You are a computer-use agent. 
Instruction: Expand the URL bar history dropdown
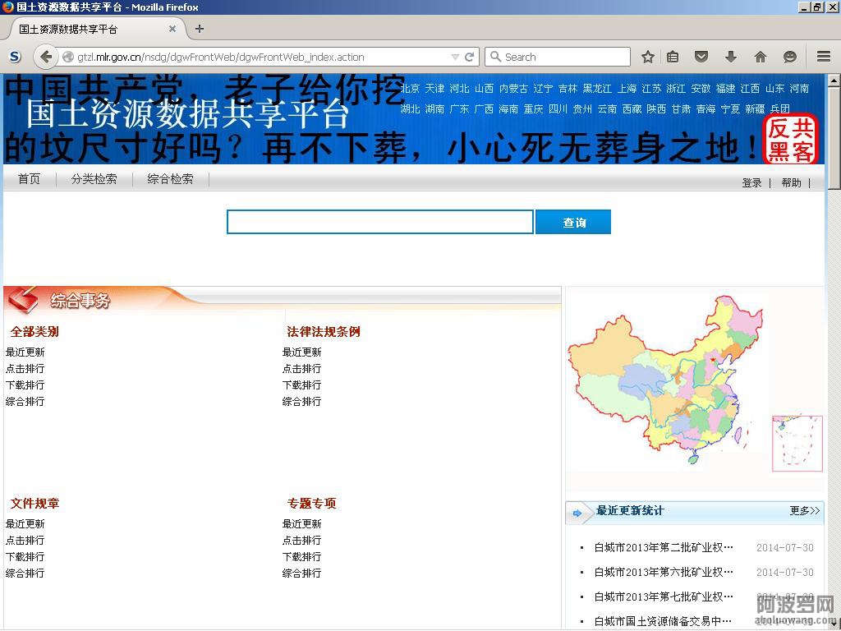455,57
